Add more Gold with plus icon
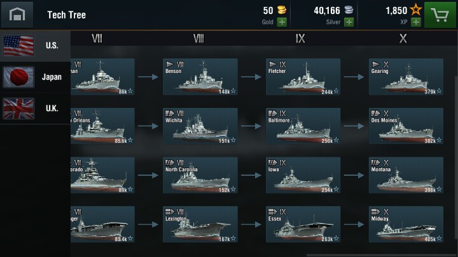The height and width of the screenshot is (257, 458). [x=282, y=22]
